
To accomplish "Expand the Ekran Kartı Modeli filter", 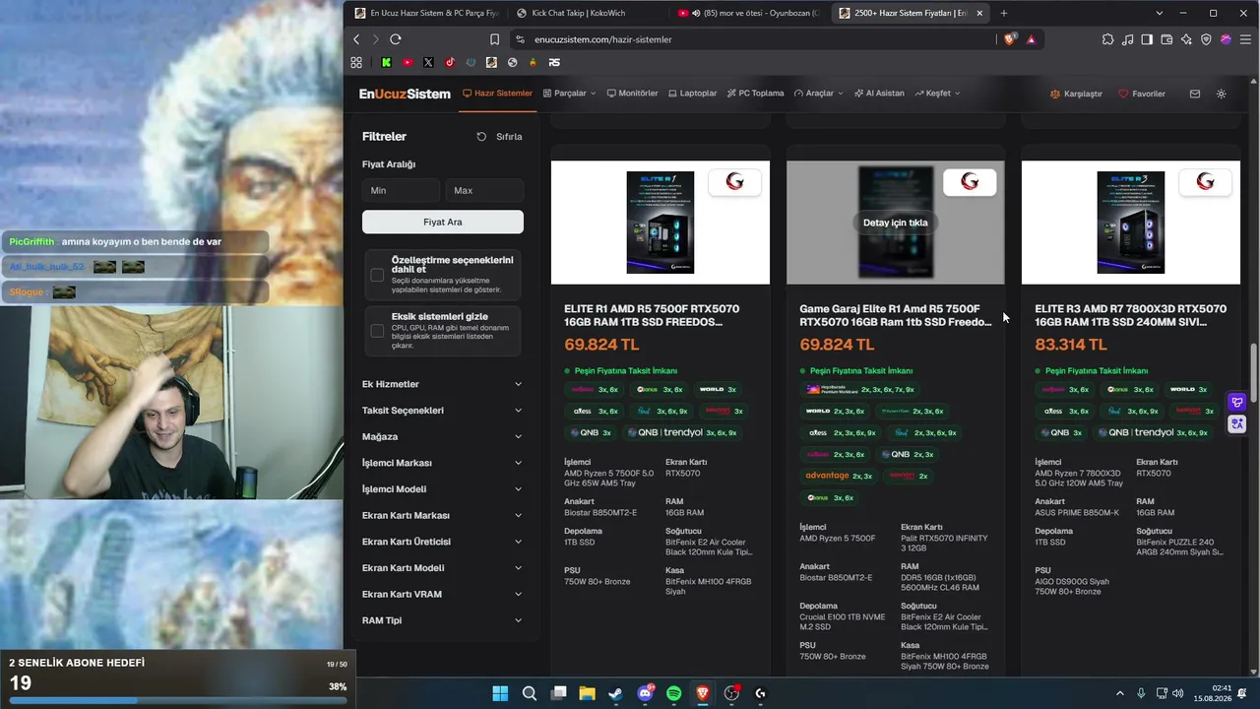I will 442,568.
